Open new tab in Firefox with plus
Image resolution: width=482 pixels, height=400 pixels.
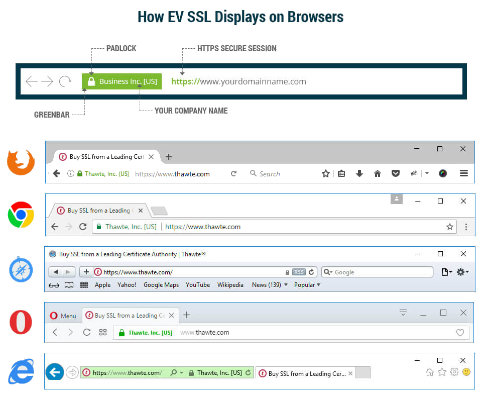pyautogui.click(x=169, y=157)
